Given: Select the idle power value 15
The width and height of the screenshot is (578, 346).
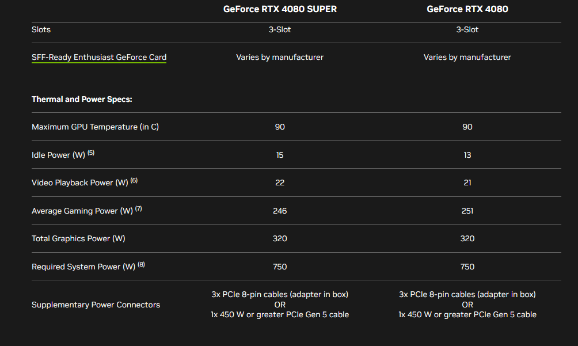Looking at the screenshot, I should 280,155.
